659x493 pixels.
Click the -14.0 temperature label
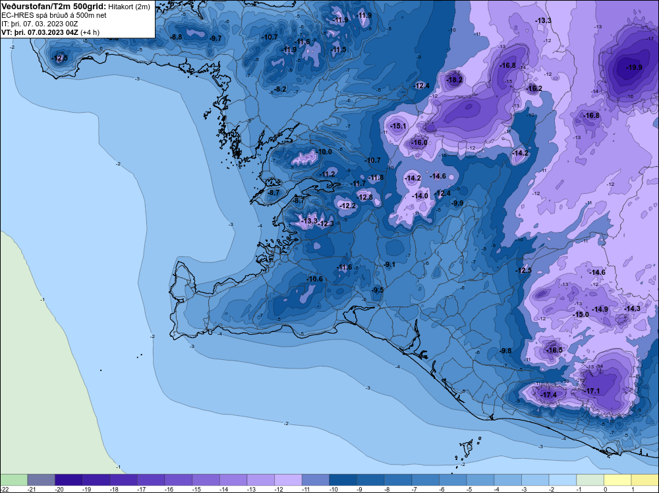pyautogui.click(x=420, y=196)
